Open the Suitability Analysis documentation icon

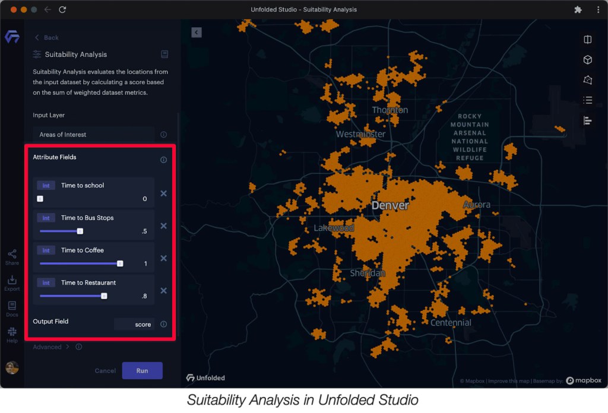point(164,54)
